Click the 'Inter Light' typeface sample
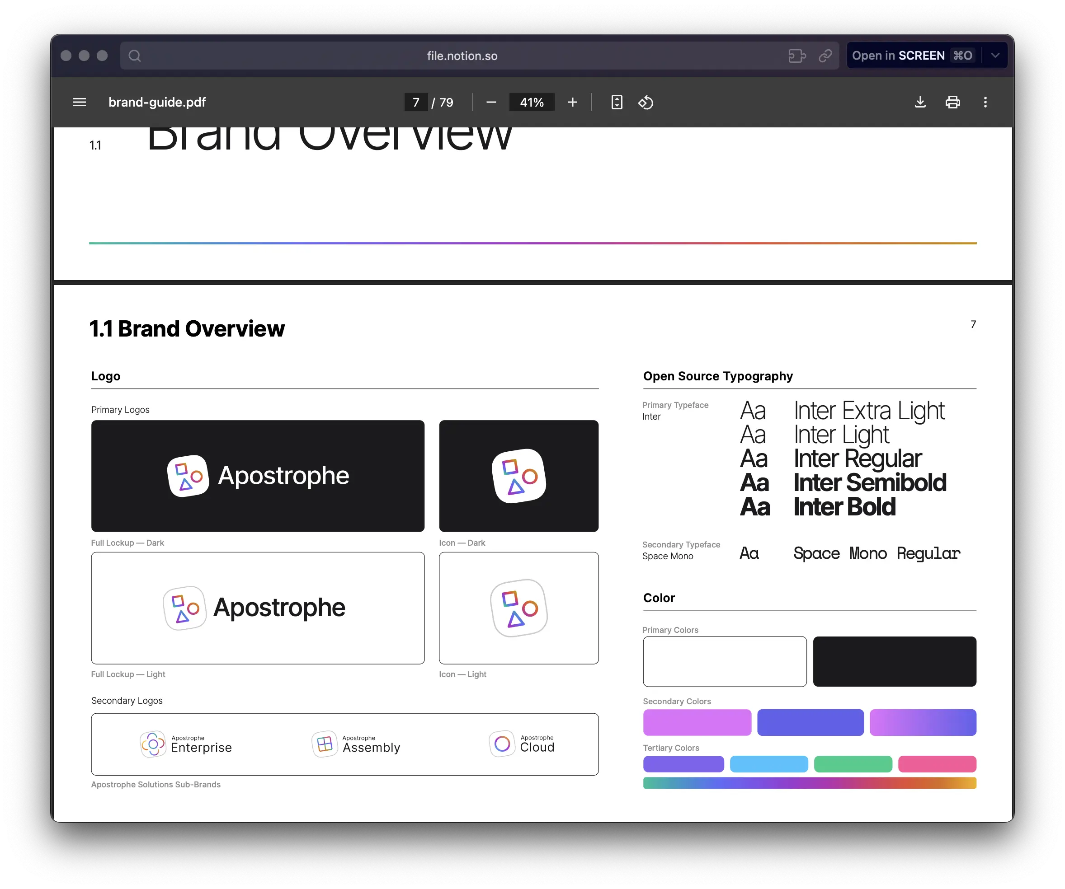This screenshot has width=1065, height=889. [x=841, y=435]
